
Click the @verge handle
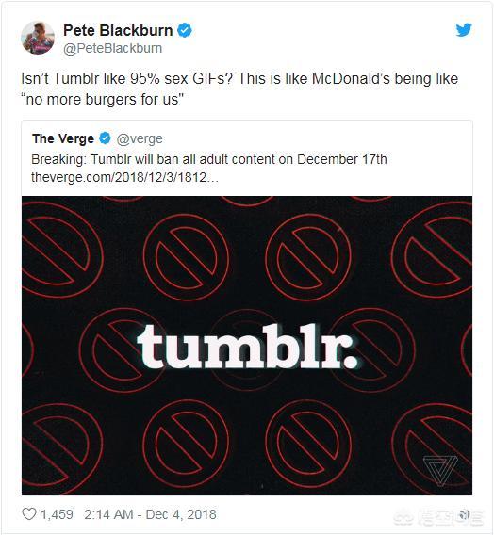click(x=140, y=138)
